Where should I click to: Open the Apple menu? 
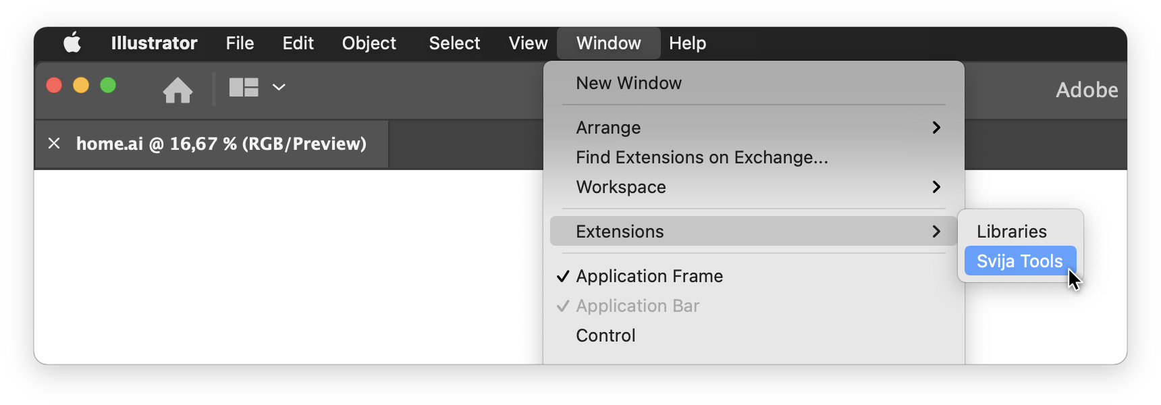click(x=72, y=43)
